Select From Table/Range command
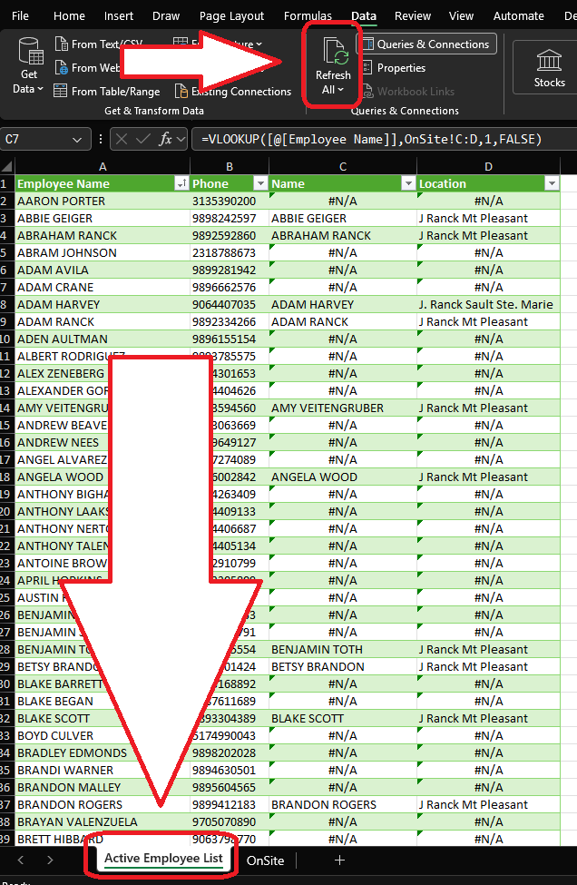Screen dimensions: 577x885 106,92
